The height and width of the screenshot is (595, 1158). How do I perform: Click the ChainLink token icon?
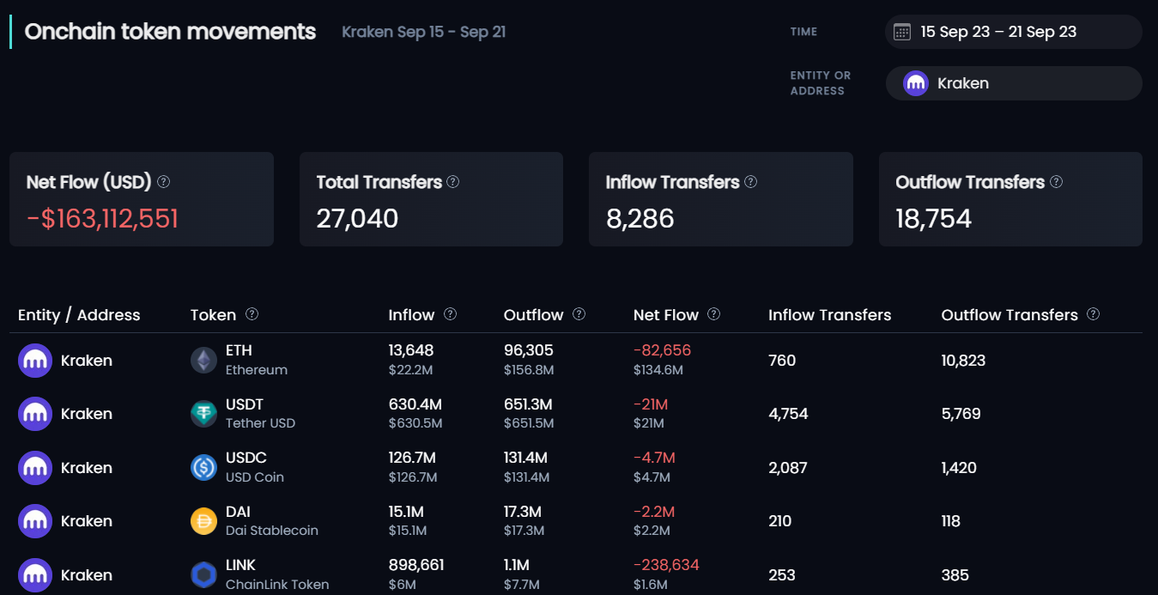point(203,575)
